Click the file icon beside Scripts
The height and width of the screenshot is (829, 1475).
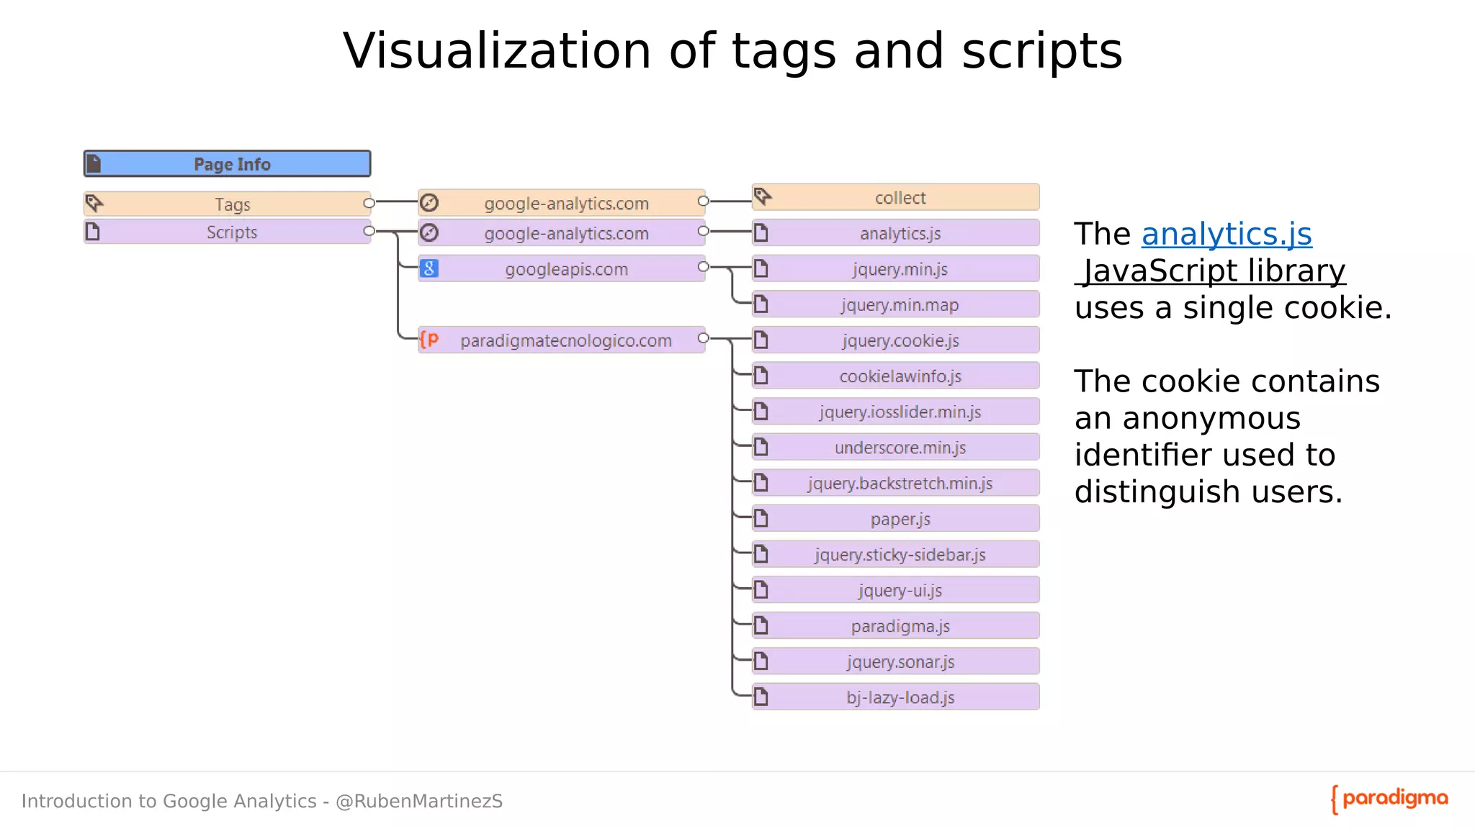(93, 232)
